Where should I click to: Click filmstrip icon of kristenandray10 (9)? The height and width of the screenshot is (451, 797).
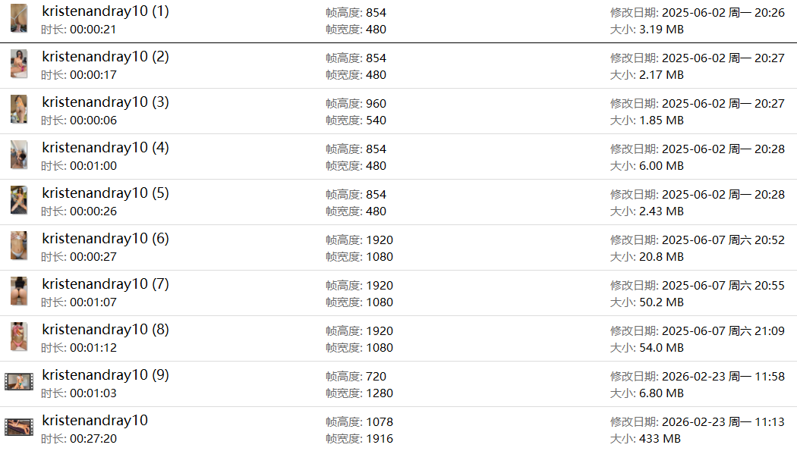click(x=19, y=382)
